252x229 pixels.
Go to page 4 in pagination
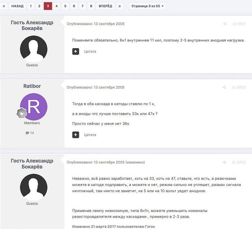tap(56, 6)
